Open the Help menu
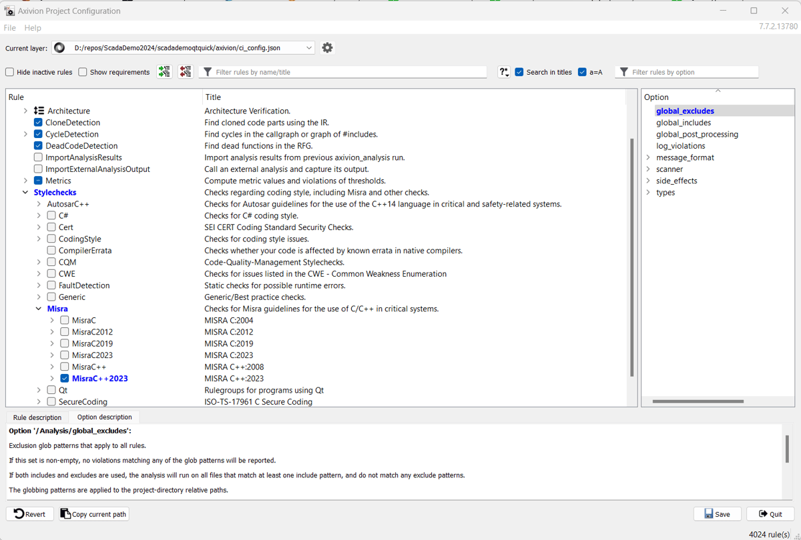 click(x=33, y=28)
